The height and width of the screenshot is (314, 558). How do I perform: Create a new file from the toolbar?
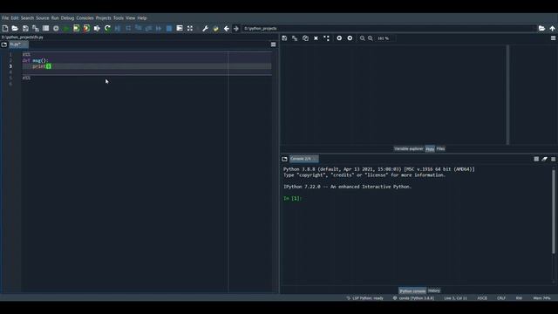tap(5, 29)
